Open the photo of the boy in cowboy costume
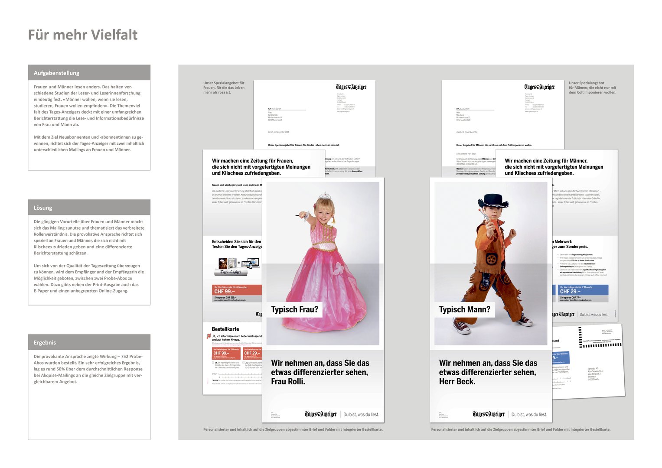The width and height of the screenshot is (662, 468). (491, 263)
